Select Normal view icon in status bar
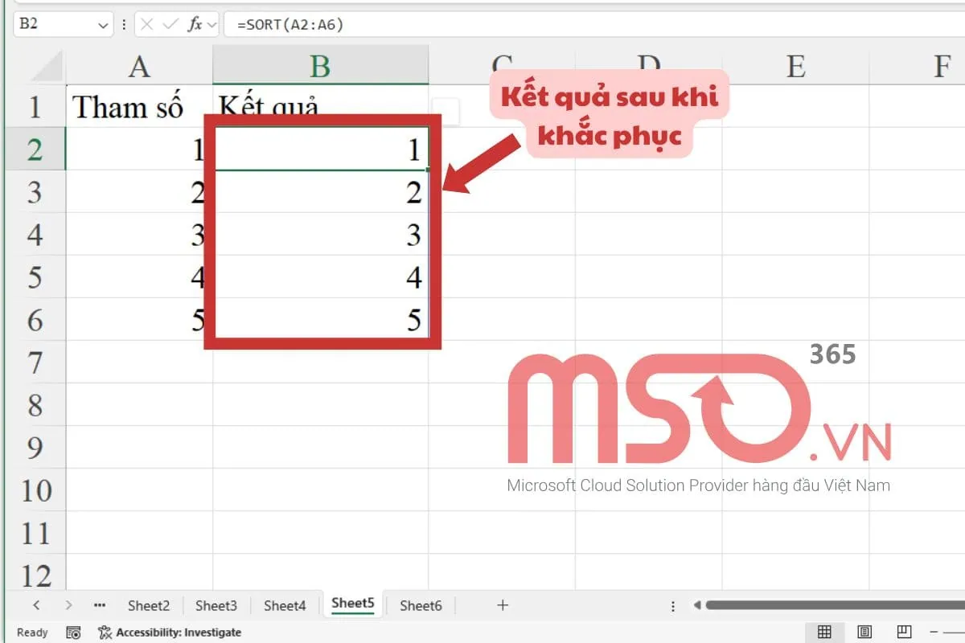 (825, 632)
